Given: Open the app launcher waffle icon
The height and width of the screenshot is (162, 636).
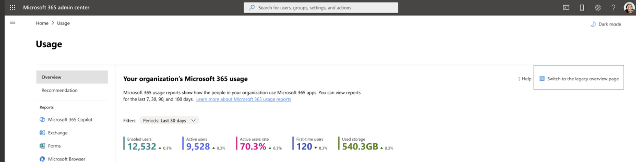Looking at the screenshot, I should coord(13,8).
